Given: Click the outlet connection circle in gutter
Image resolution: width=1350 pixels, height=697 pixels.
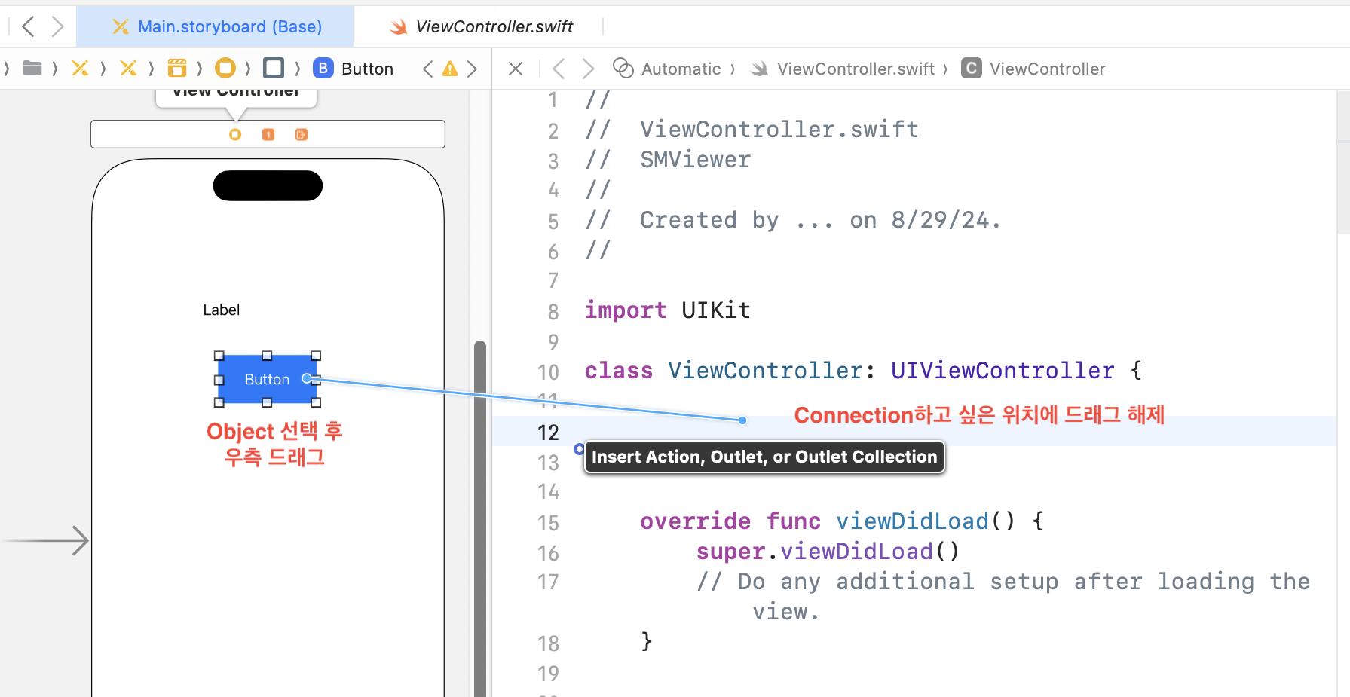Looking at the screenshot, I should tap(579, 449).
